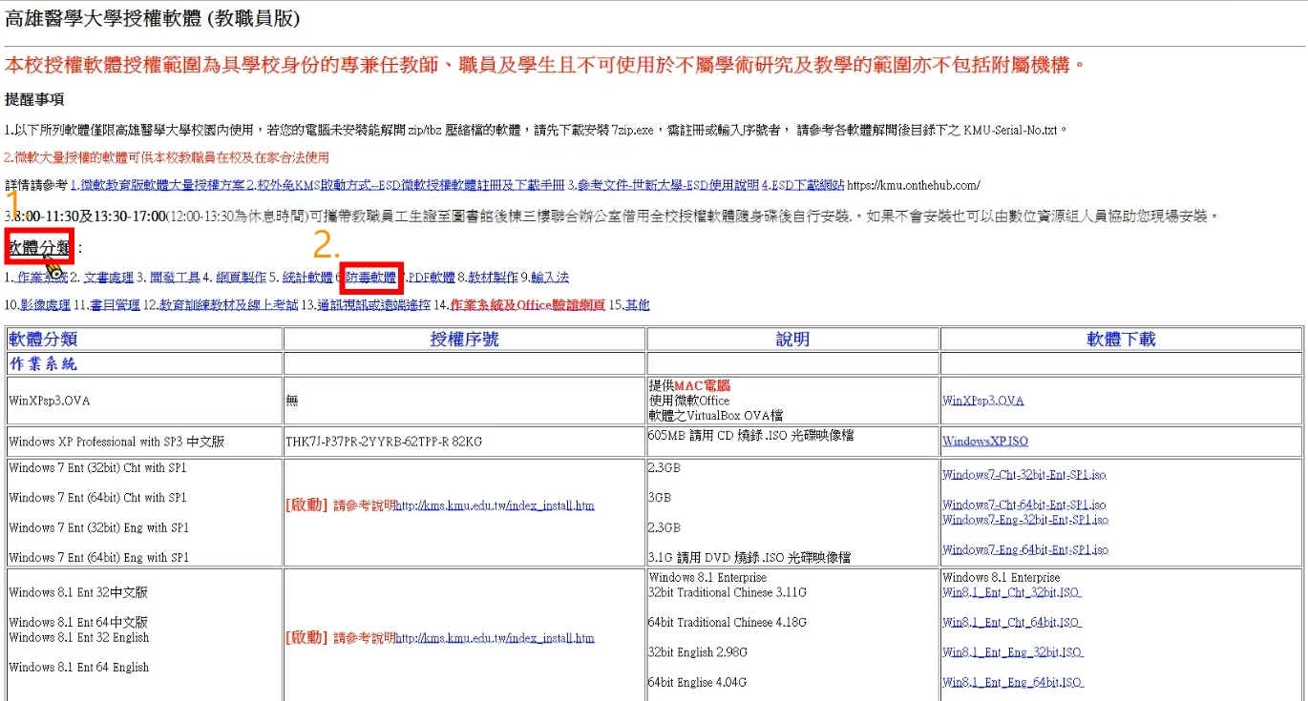
Task: Jump to the 文書處理 category
Action: coord(108,278)
